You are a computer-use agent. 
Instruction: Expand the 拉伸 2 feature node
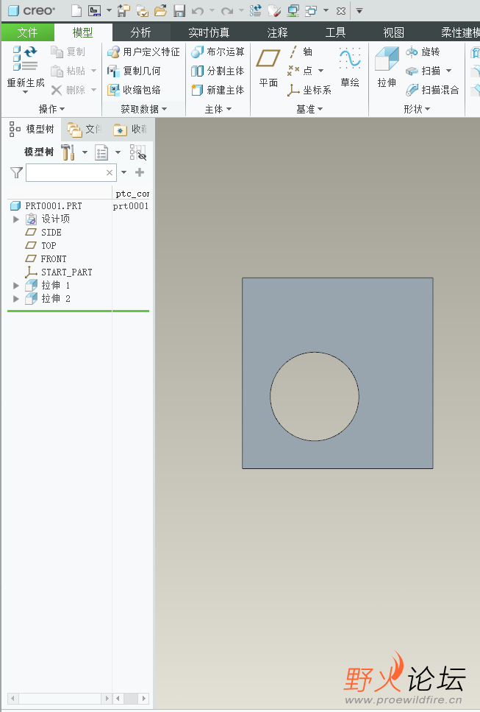click(x=16, y=299)
